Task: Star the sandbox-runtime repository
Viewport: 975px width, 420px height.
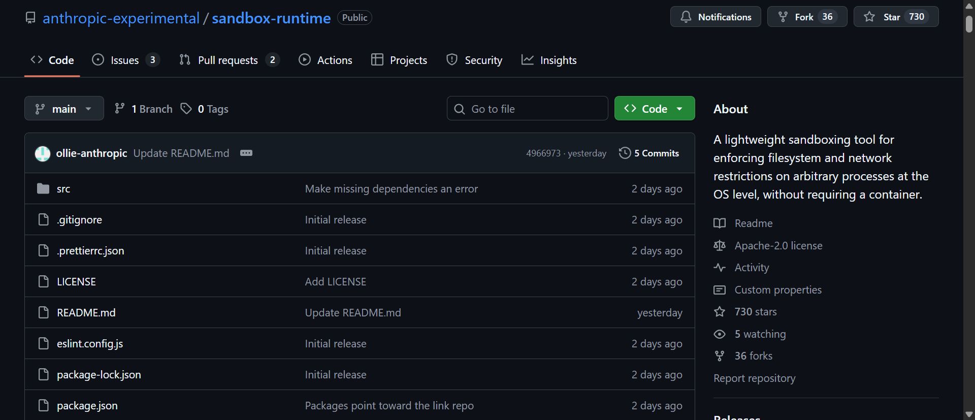Action: point(896,17)
